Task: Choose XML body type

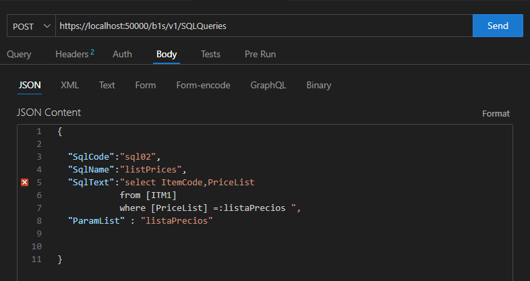Action: [69, 85]
